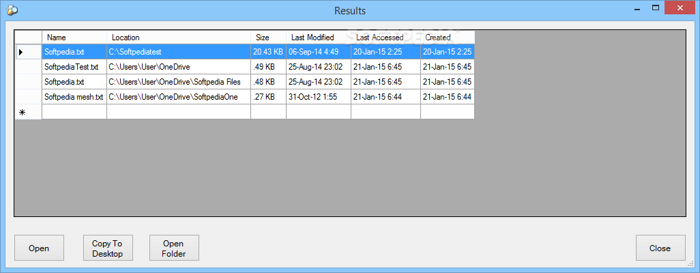Select row header with the arrow indicator
The image size is (700, 273).
click(28, 52)
